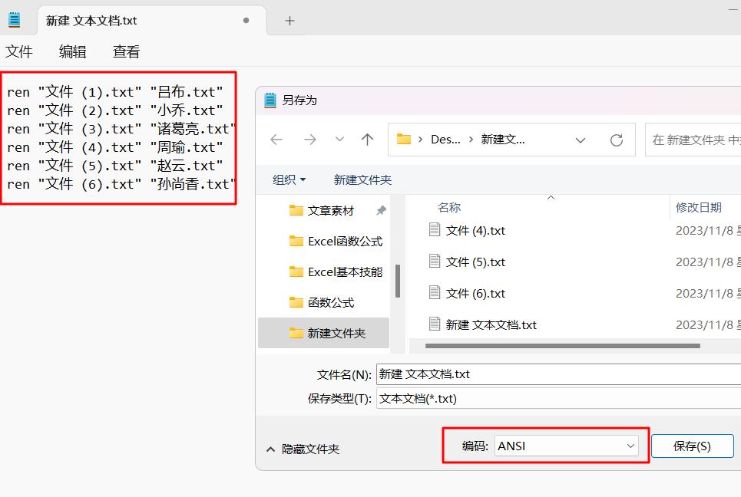This screenshot has width=741, height=497.
Task: Select file 新建 文本文档.txt in list
Action: (491, 324)
